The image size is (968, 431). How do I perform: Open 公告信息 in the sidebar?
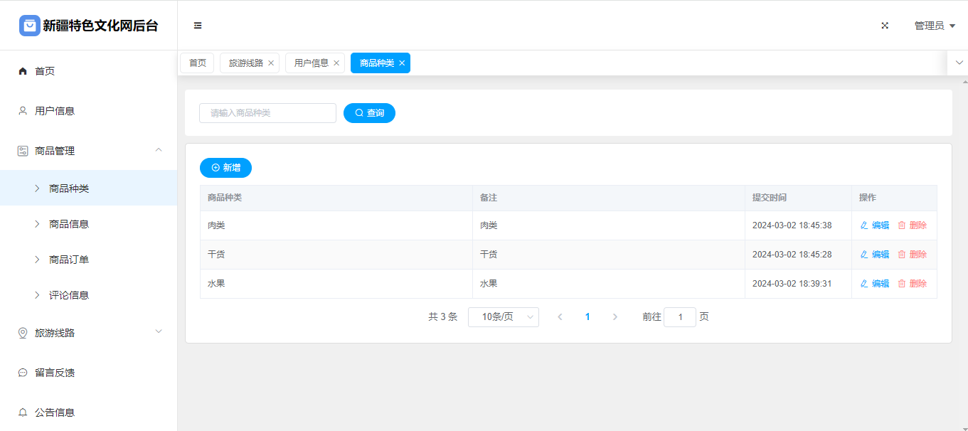(88, 413)
